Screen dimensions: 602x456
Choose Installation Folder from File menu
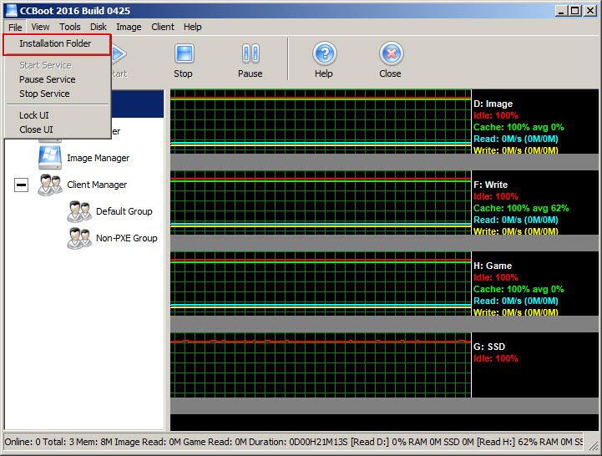tap(58, 44)
